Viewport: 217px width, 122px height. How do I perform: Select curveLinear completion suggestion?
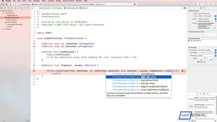139,83
